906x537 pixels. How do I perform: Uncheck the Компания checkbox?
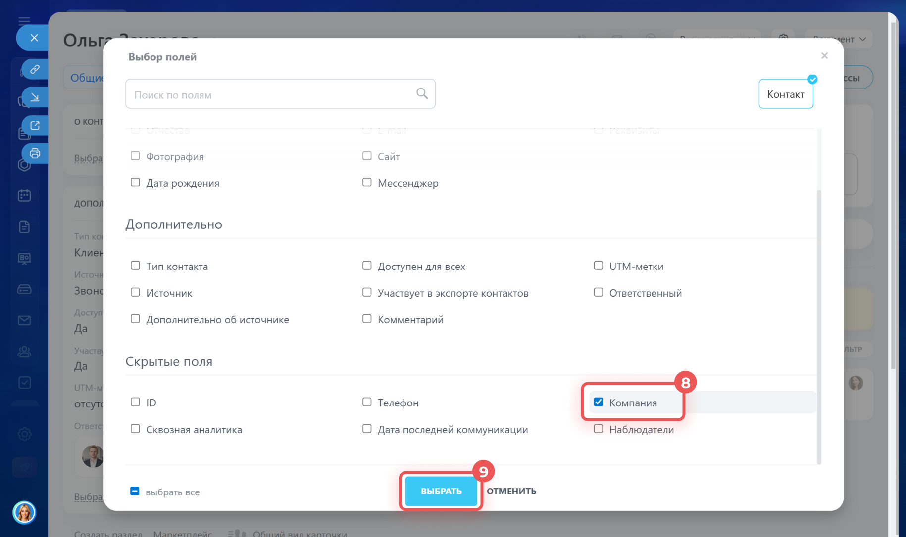[x=599, y=402]
